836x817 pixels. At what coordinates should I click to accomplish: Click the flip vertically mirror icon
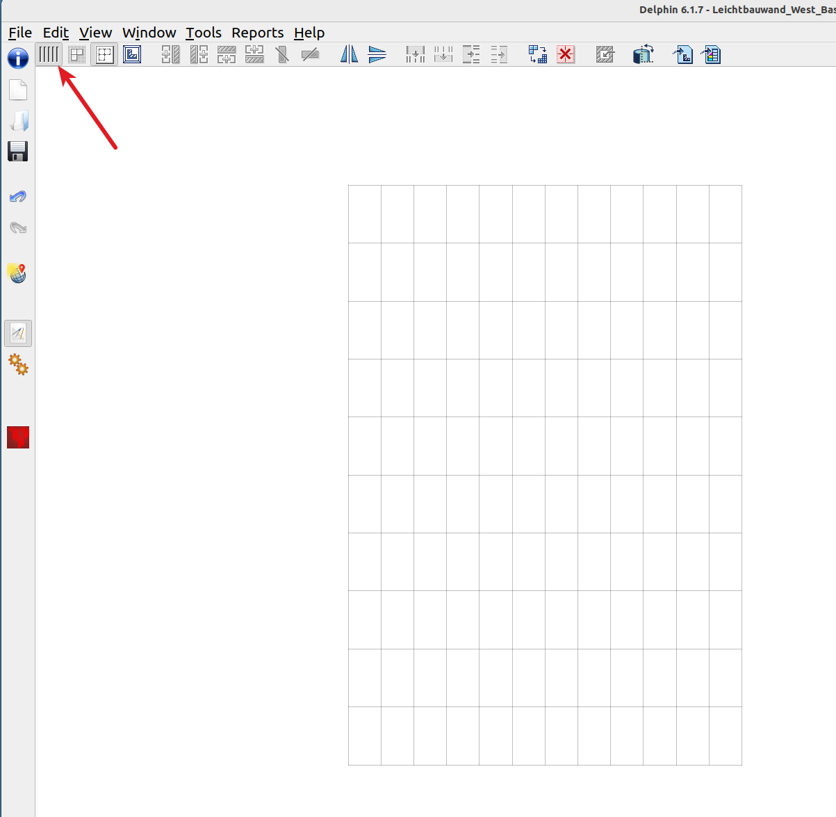tap(377, 54)
